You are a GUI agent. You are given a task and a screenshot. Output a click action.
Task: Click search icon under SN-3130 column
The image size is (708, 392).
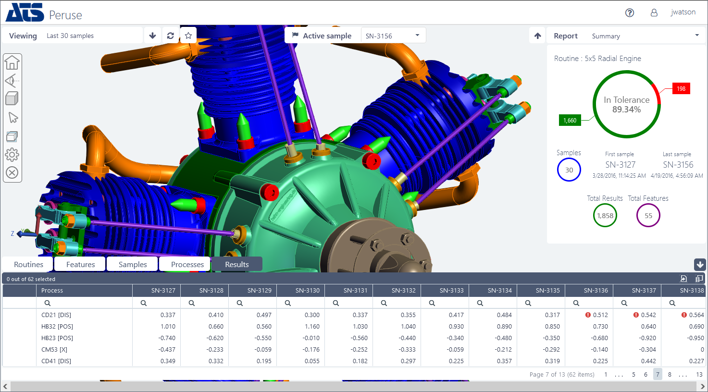click(288, 303)
